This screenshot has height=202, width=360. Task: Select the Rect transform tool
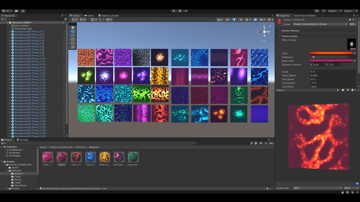73,43
